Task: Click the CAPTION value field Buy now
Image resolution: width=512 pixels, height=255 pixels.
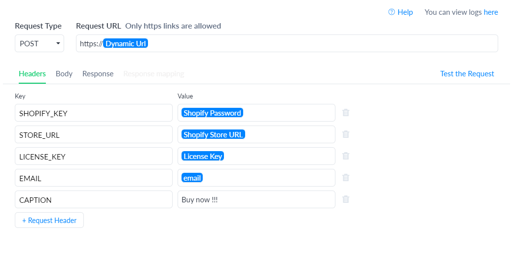Action: point(256,199)
